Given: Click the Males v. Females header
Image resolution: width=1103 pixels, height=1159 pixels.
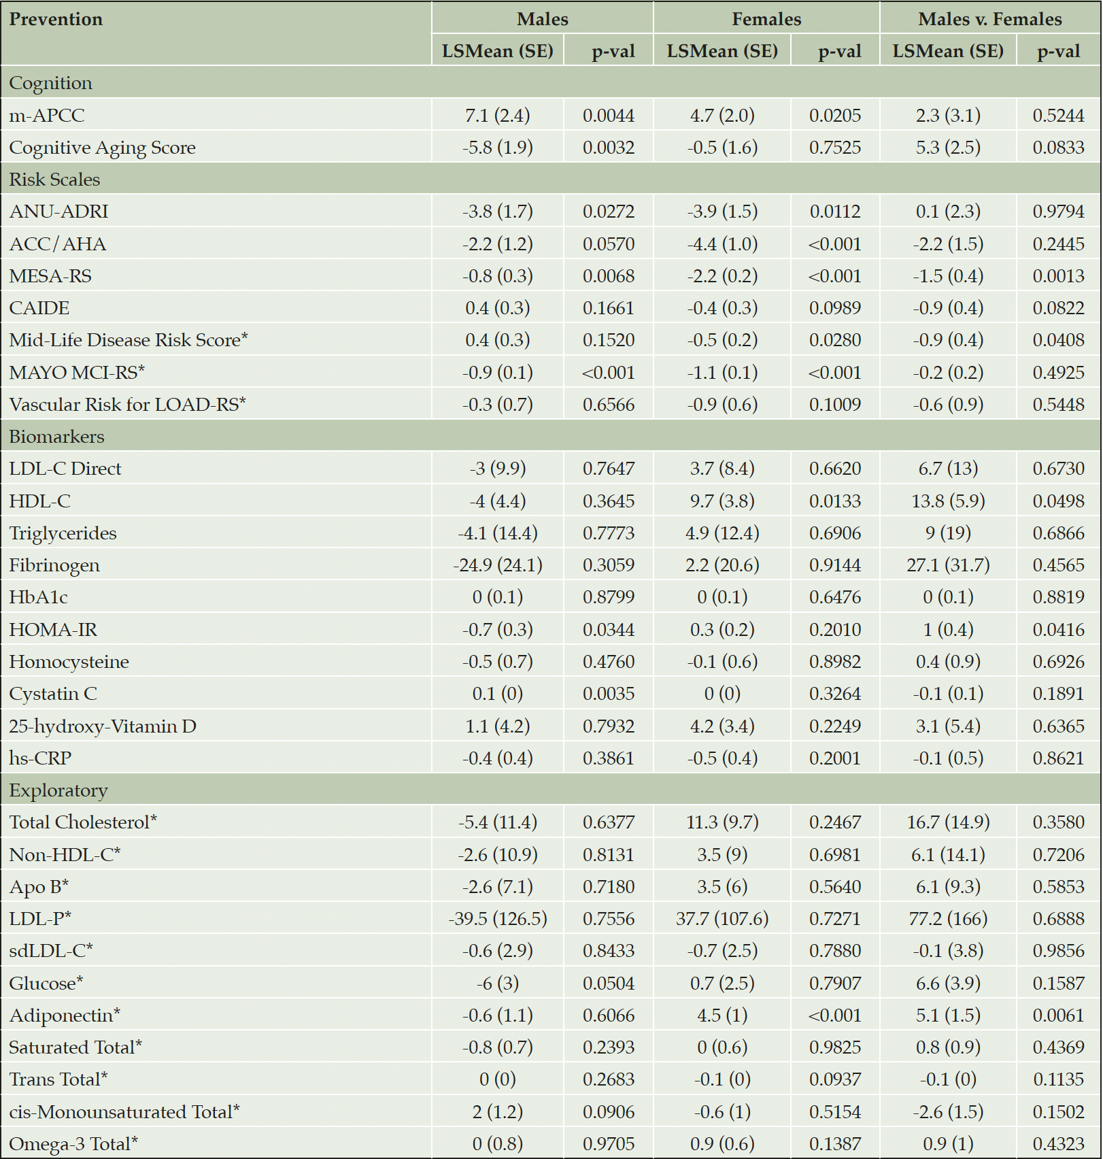Looking at the screenshot, I should point(989,19).
